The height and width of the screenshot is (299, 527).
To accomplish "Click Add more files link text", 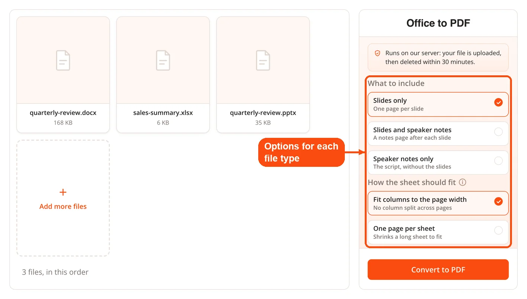I will click(x=63, y=206).
